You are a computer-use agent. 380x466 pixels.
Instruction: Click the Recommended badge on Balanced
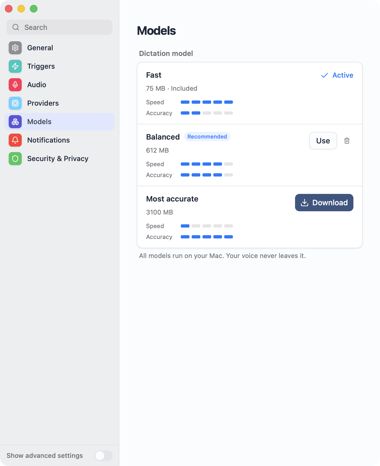[207, 137]
